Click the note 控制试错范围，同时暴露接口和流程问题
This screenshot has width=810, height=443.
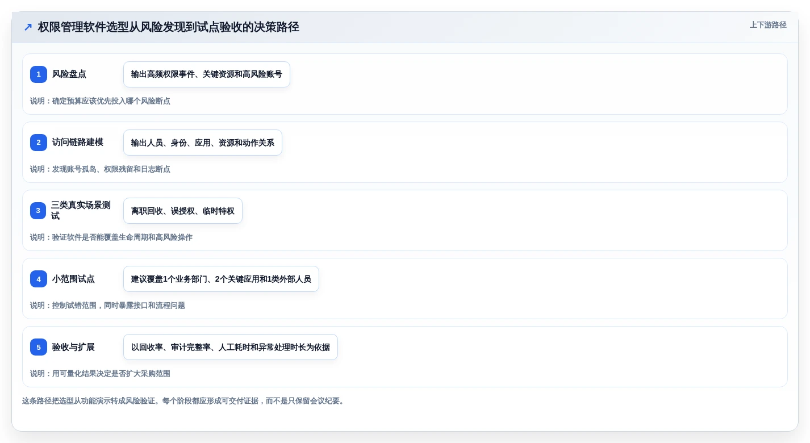(107, 306)
